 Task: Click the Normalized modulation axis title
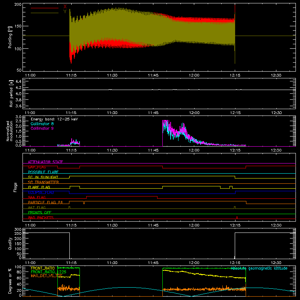(9, 131)
